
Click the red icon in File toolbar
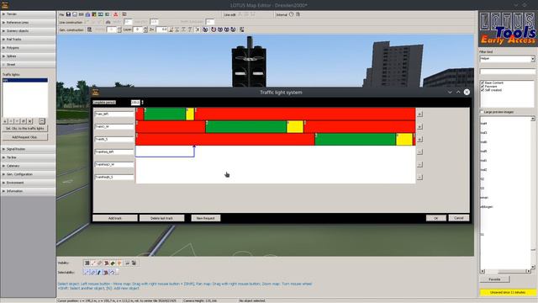tap(116, 14)
